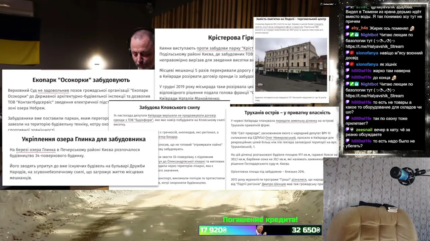The image size is (430, 241).
Task: Click the collected amount '17 920₴'
Action: [214, 230]
